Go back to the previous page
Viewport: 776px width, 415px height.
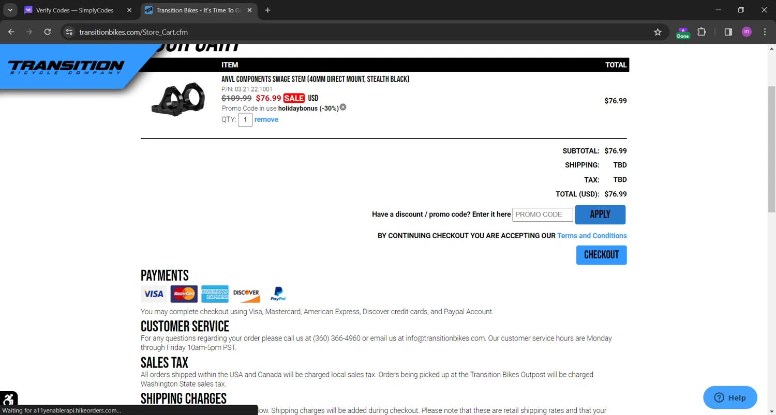(11, 32)
